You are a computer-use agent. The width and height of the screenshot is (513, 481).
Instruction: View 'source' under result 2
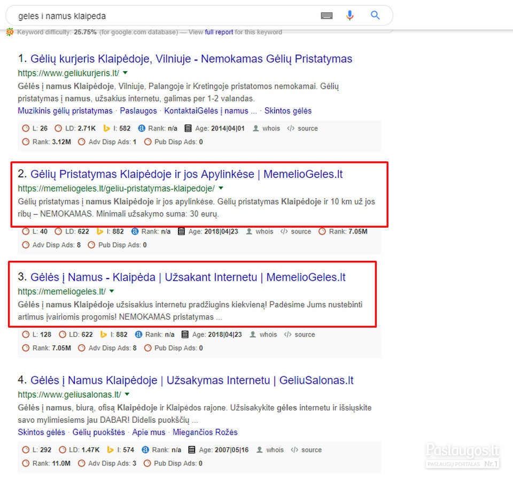pyautogui.click(x=296, y=231)
